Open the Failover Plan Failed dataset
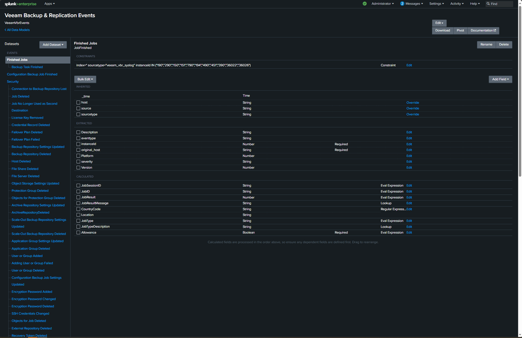Screen dimensions: 522x338 (26, 140)
